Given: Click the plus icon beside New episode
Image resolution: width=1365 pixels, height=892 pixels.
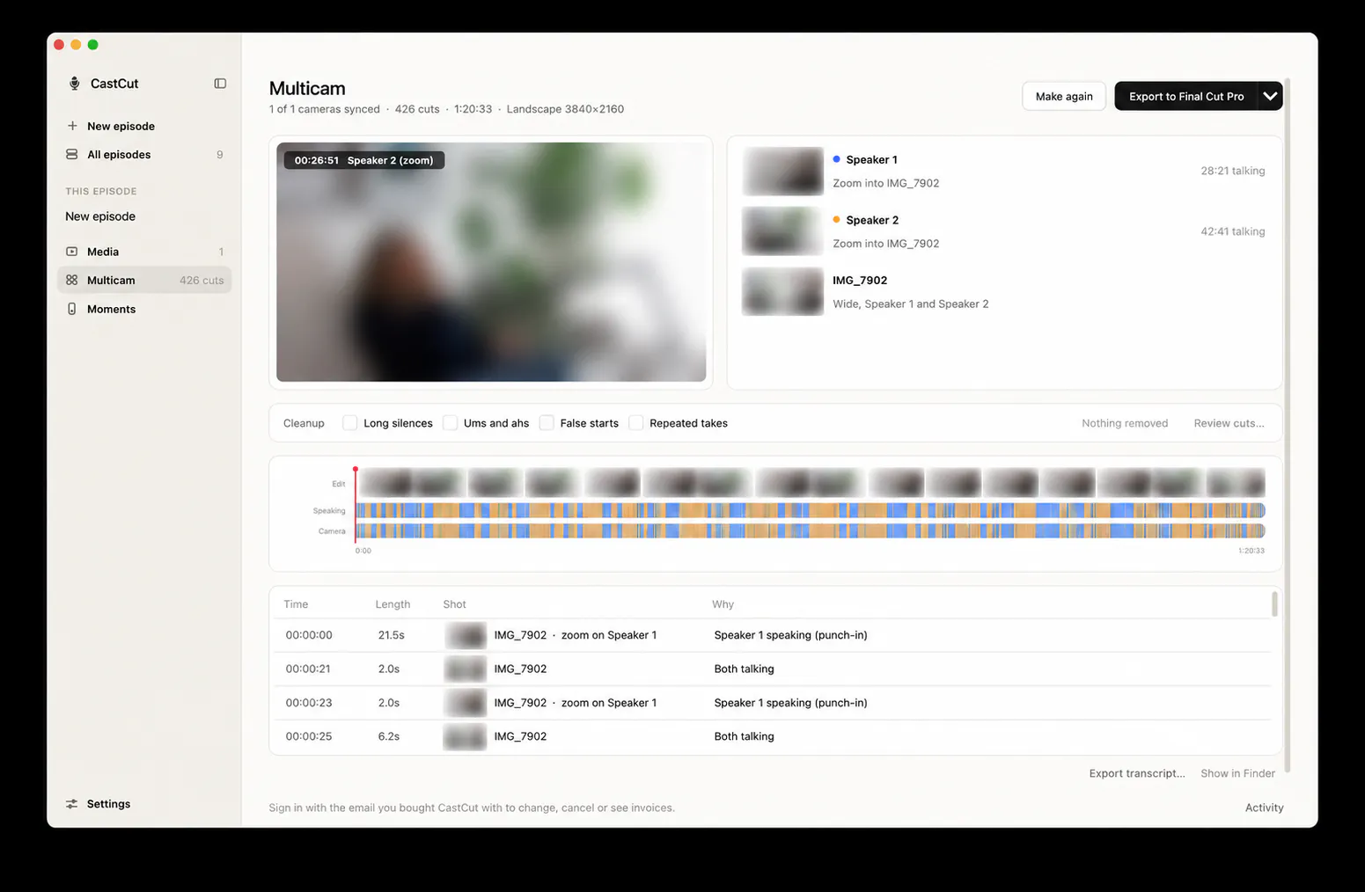Looking at the screenshot, I should [72, 126].
